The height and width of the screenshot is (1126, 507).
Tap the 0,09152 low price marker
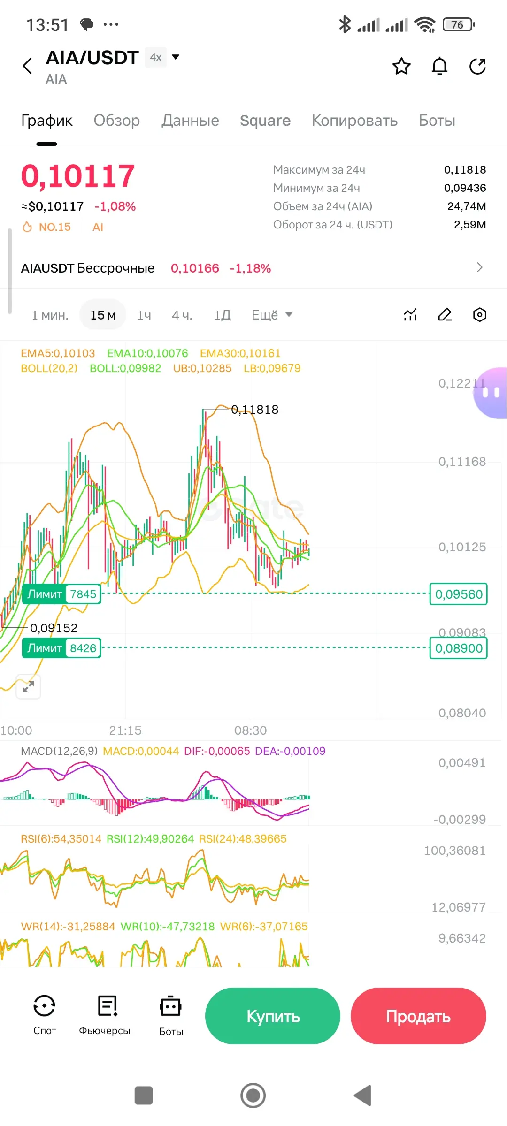point(54,628)
